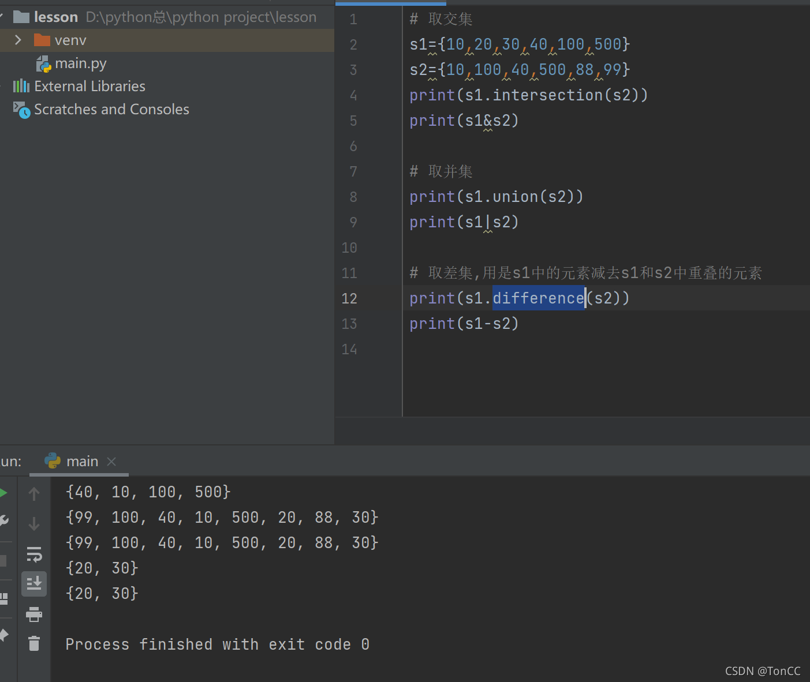This screenshot has width=810, height=682.
Task: Click line number 12 in gutter
Action: pos(349,298)
